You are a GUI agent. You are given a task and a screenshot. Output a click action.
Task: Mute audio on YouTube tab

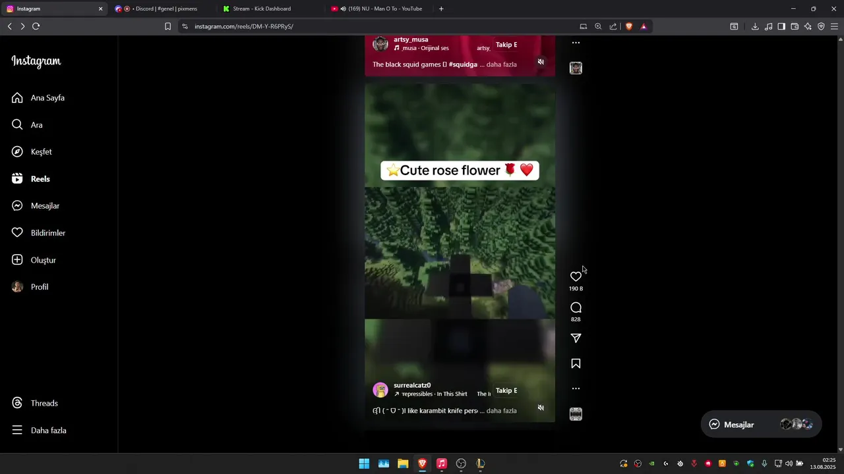pos(343,9)
